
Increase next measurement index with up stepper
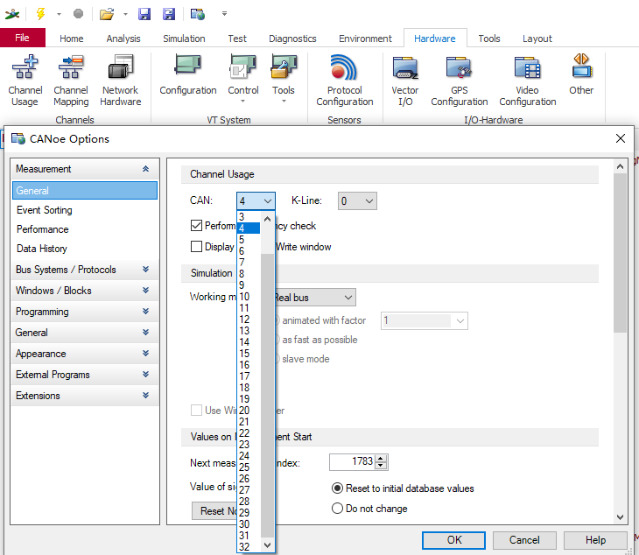coord(381,458)
